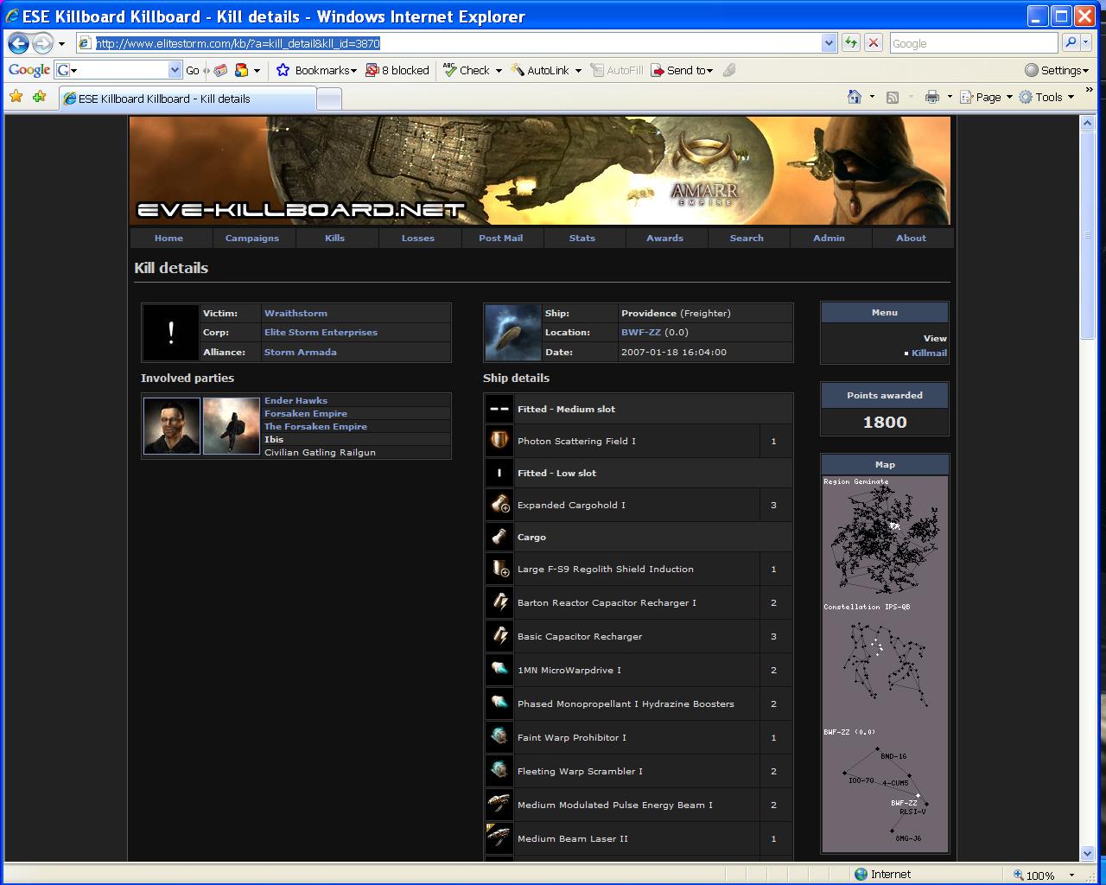Click the Add to Favorites star-plus icon
The height and width of the screenshot is (885, 1106).
tap(39, 97)
